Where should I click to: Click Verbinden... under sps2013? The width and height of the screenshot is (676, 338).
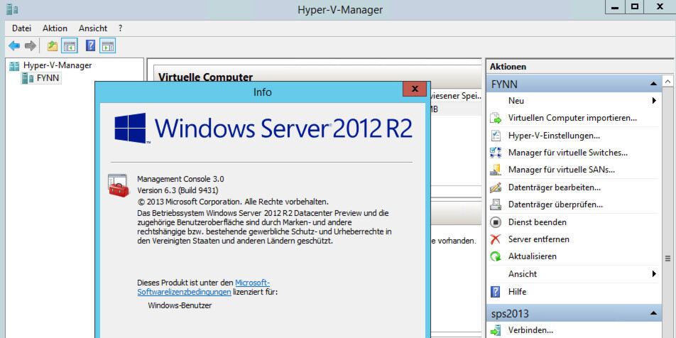530,330
